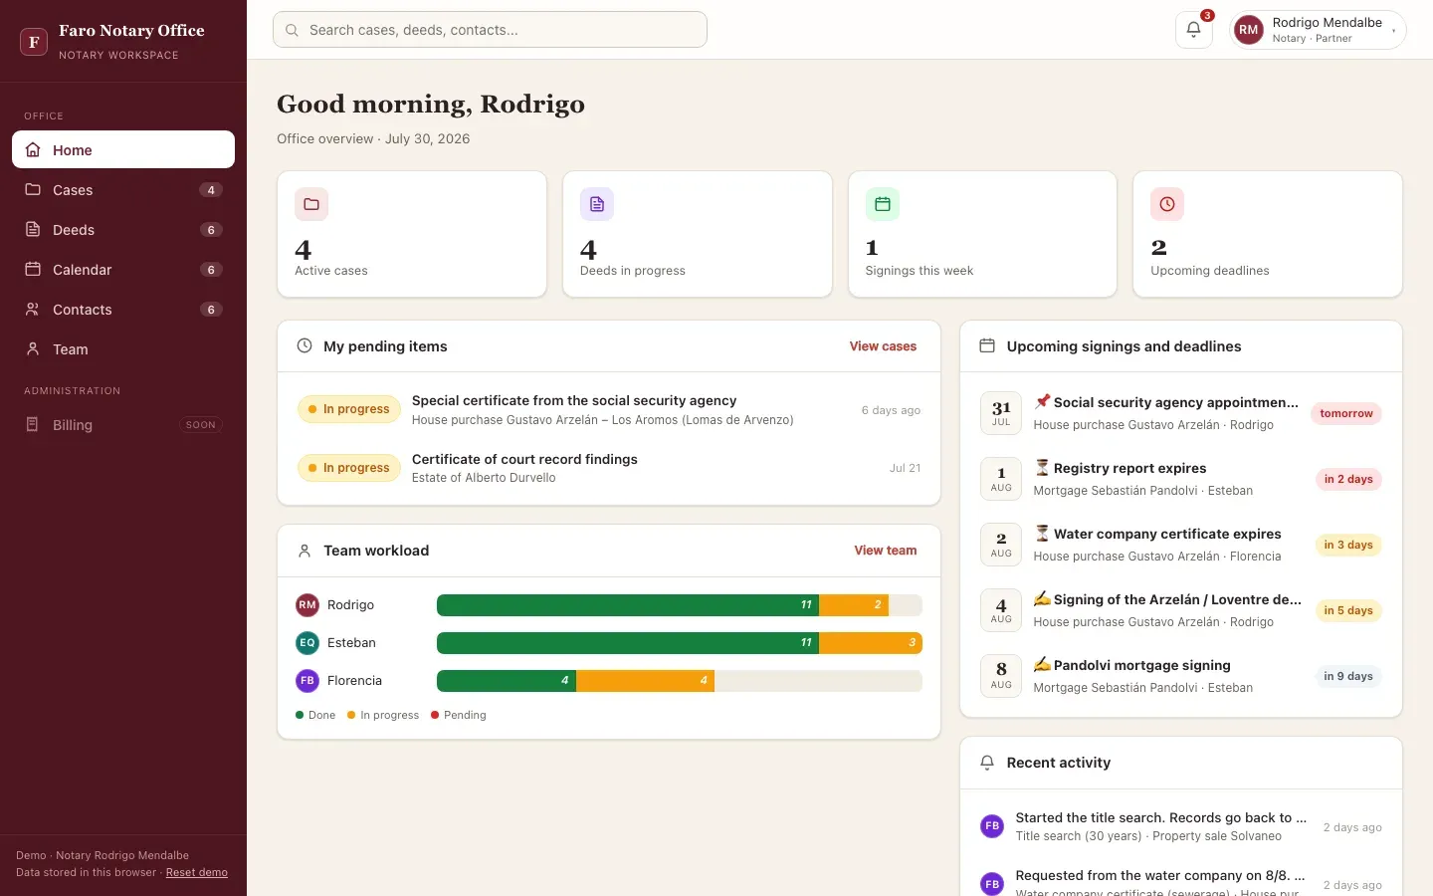
Task: Open Water company certificate expires deadline
Action: [1181, 545]
